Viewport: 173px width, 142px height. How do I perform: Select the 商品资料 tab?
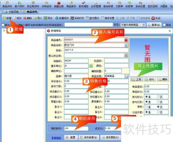30,12
